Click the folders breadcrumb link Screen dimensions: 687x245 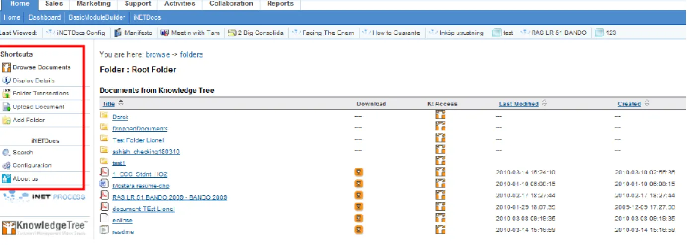click(x=191, y=55)
